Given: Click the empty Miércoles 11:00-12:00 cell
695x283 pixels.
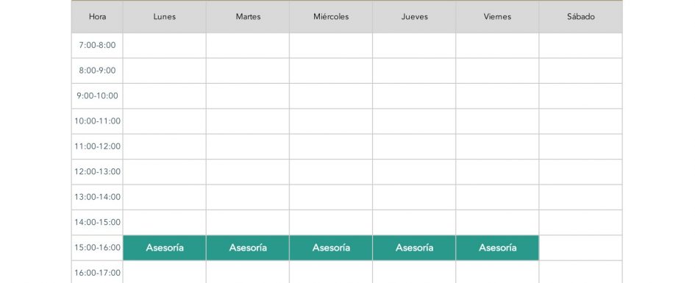Looking at the screenshot, I should click(x=331, y=146).
